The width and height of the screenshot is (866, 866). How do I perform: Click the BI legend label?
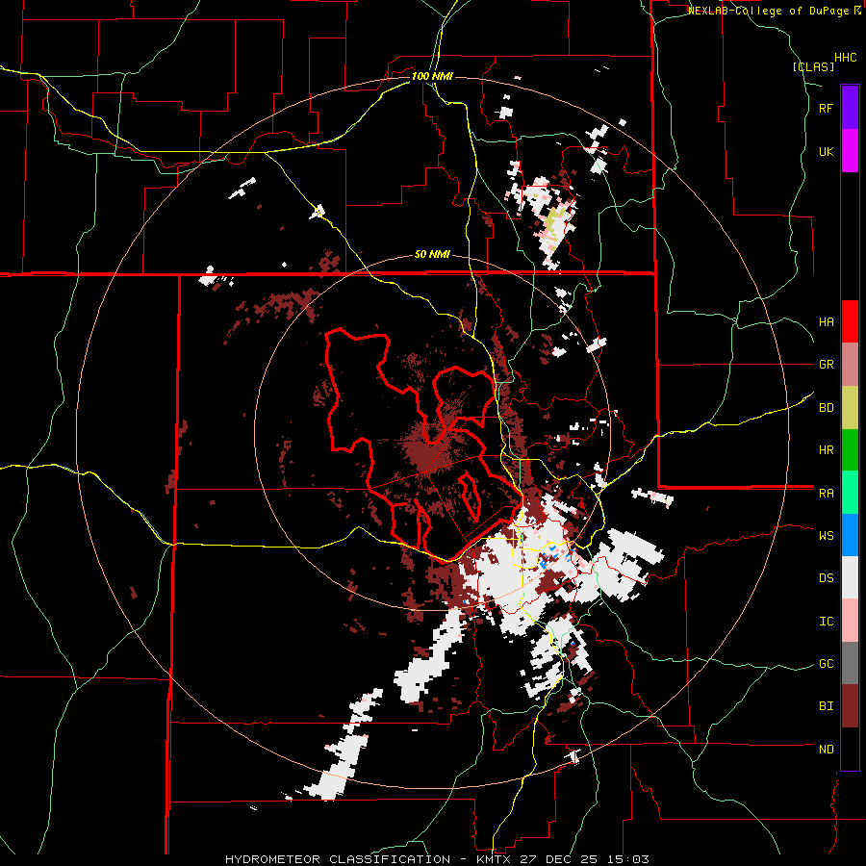826,706
